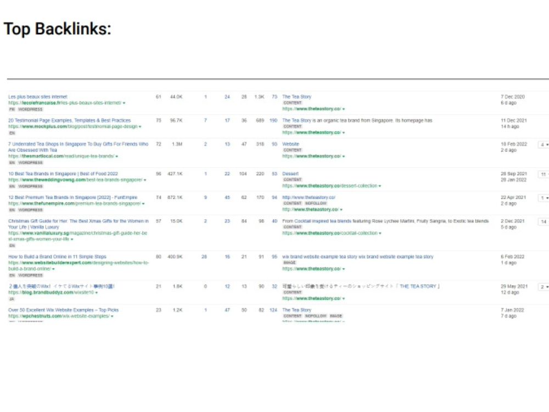Open the '20 Testimonial Page Examples' link
Viewport: 549px width, 412px height.
tap(69, 120)
